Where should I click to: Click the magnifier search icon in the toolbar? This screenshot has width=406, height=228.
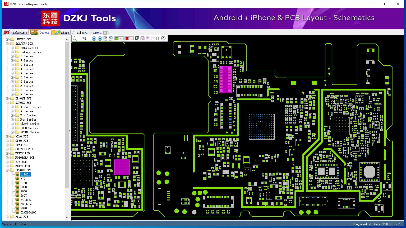click(x=75, y=39)
